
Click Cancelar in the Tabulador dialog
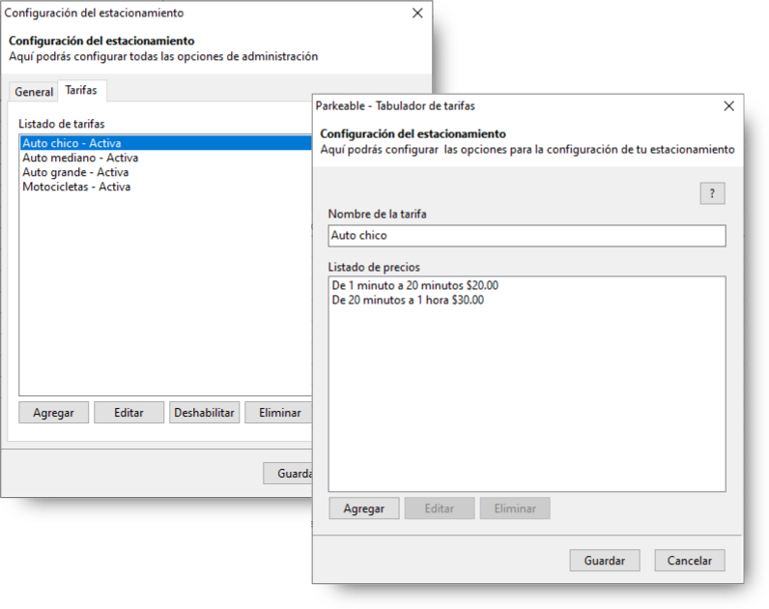690,561
